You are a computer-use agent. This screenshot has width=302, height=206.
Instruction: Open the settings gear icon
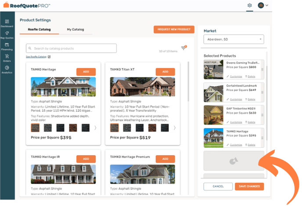tap(250, 5)
